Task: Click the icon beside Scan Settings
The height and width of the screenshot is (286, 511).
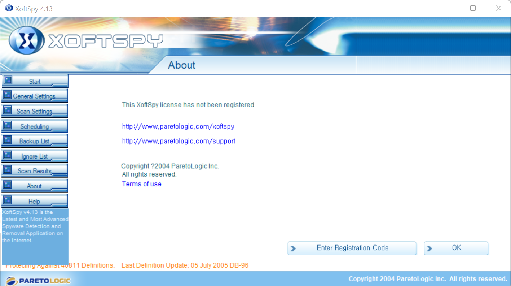Action: (x=8, y=110)
